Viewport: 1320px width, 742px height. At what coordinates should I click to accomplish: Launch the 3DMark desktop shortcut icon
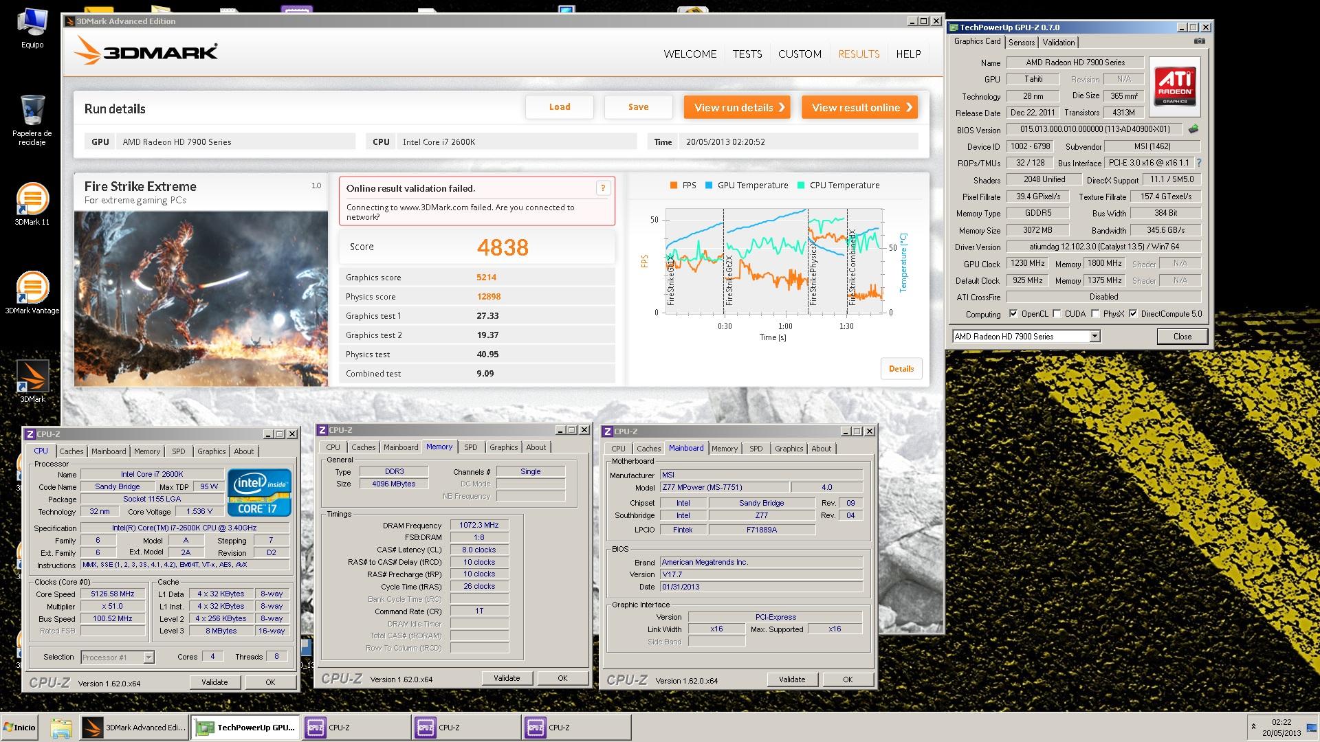32,381
